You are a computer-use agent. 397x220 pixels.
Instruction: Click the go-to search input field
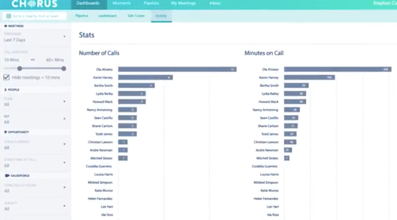[x=34, y=16]
